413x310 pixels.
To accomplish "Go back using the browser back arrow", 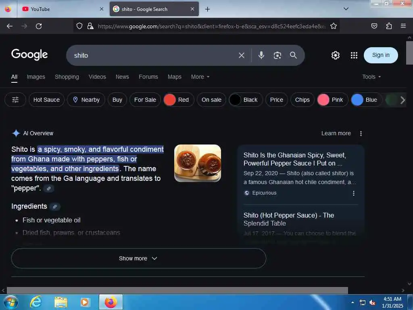I will point(10,26).
